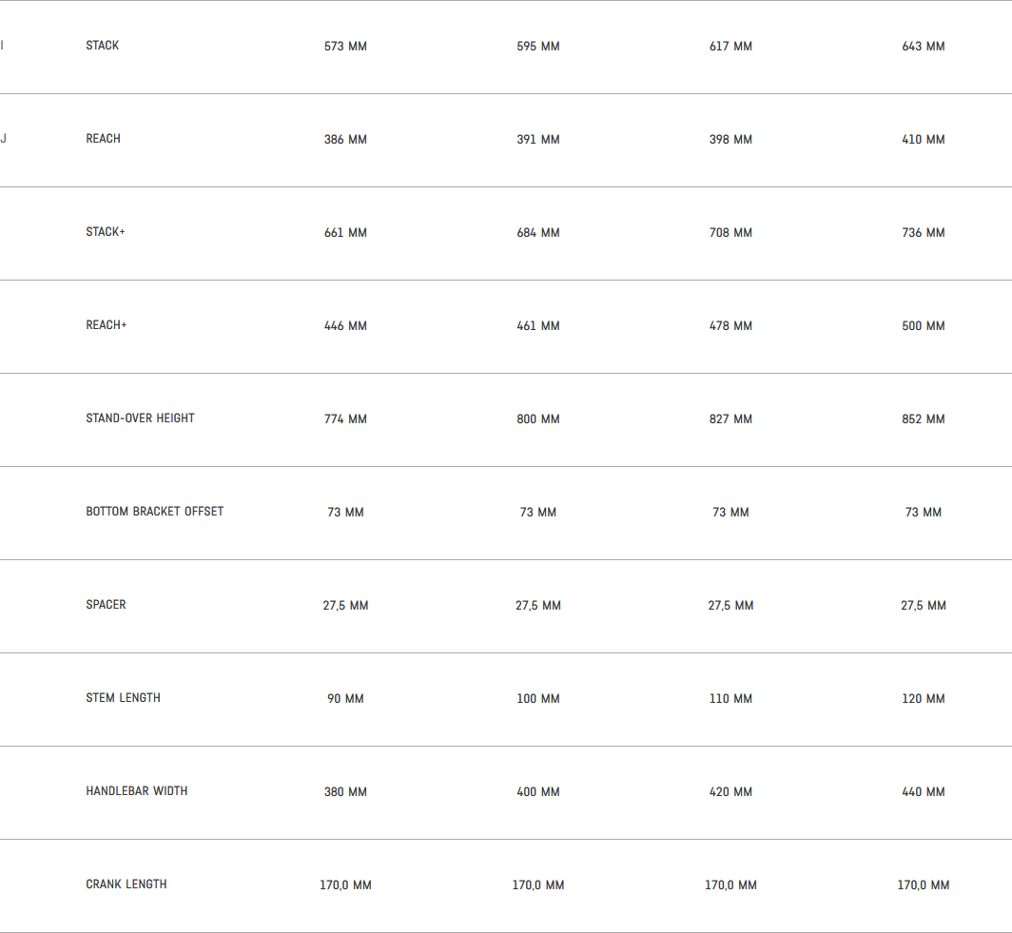
Task: Click the STACK row label
Action: click(x=103, y=46)
